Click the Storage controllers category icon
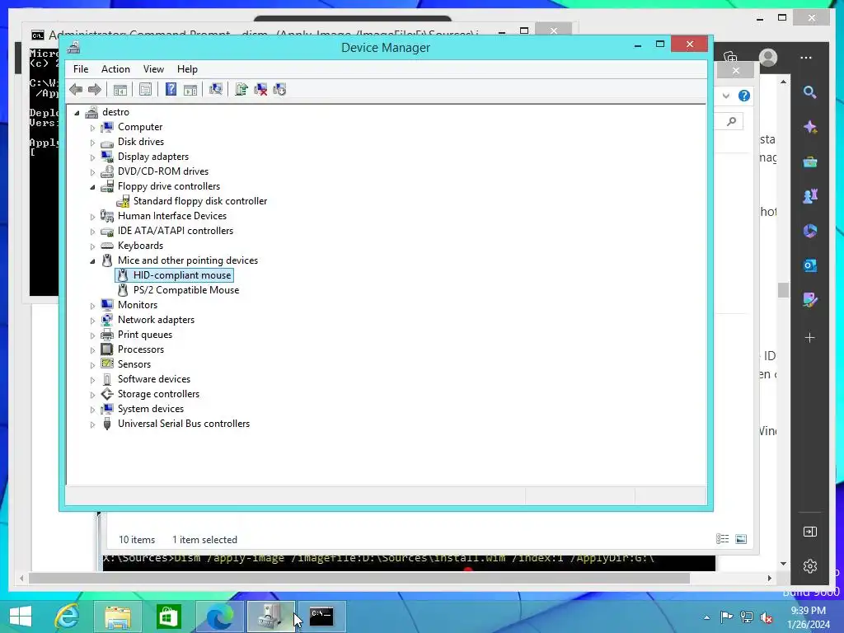The width and height of the screenshot is (844, 633). point(107,394)
